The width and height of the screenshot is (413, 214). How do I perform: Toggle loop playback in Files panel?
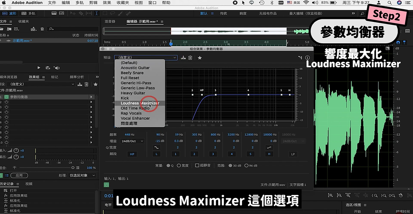pyautogui.click(x=48, y=68)
